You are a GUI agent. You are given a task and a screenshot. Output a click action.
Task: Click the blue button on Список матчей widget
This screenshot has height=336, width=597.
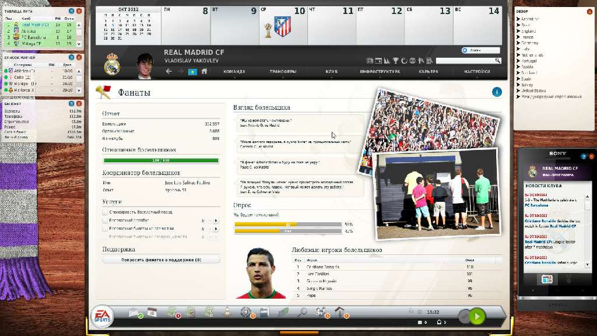pyautogui.click(x=71, y=57)
